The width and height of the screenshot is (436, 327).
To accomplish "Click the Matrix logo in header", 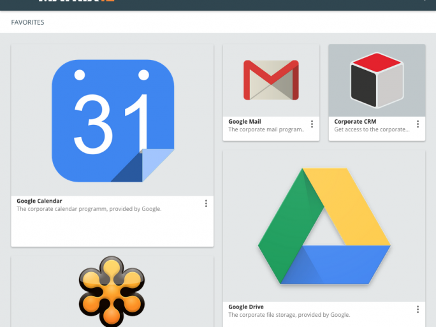I will 76,1.
